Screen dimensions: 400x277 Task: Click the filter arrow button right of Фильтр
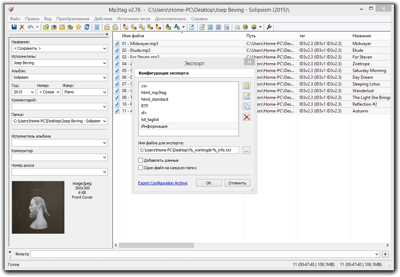click(385, 254)
